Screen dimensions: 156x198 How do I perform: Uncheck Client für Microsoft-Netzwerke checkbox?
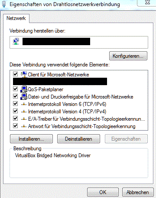pyautogui.click(x=15, y=74)
